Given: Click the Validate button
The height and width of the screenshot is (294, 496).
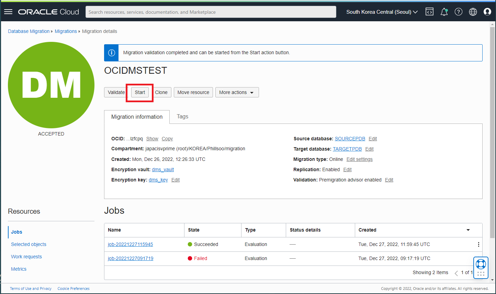Looking at the screenshot, I should tap(116, 92).
